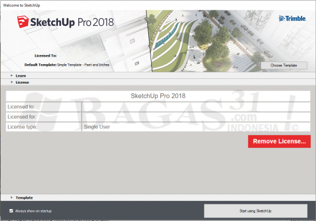
Task: Collapse the License section arrow
Action: [x=11, y=82]
